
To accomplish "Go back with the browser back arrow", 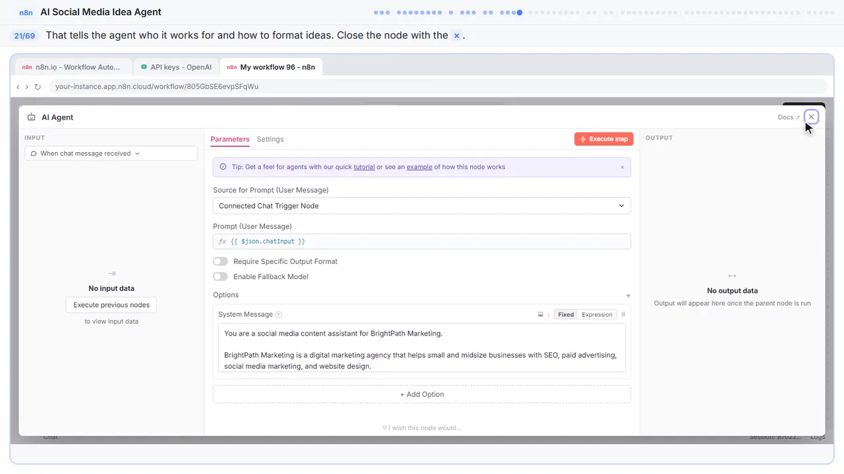I will (x=18, y=87).
